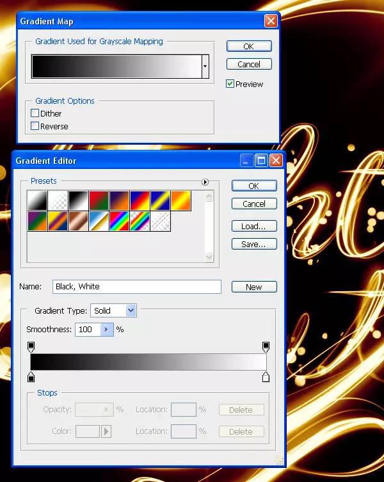Uncheck the Preview checkbox
This screenshot has width=384, height=482.
(230, 84)
